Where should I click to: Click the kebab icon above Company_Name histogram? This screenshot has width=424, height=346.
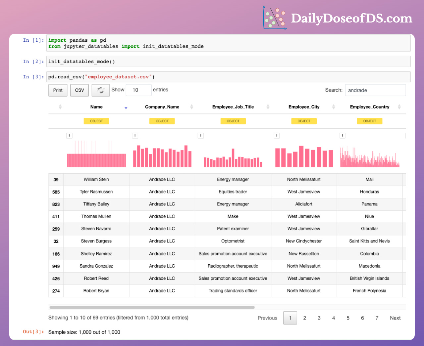click(x=135, y=135)
